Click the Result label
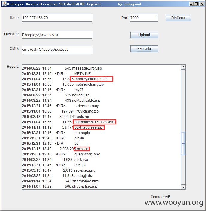The width and height of the screenshot is (206, 211). pyautogui.click(x=13, y=67)
